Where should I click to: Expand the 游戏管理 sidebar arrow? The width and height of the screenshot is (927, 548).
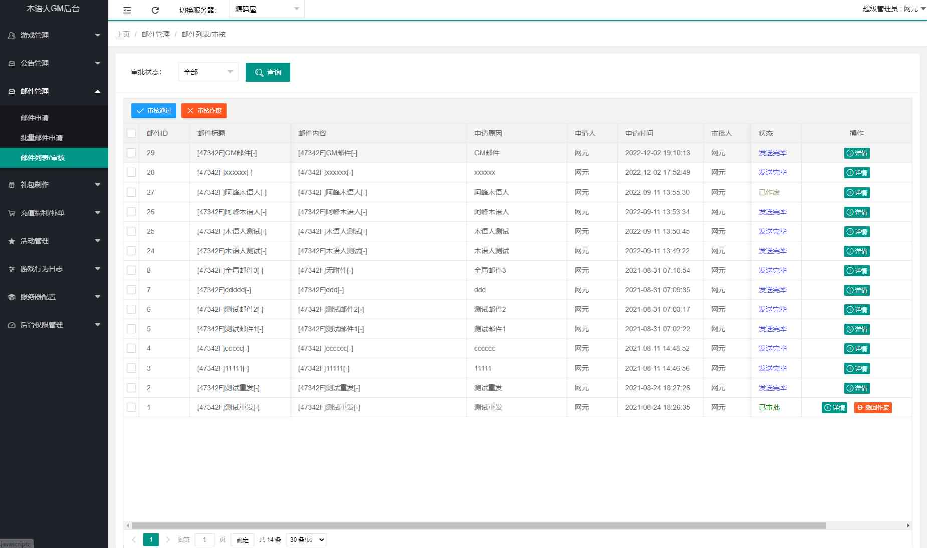[x=98, y=35]
